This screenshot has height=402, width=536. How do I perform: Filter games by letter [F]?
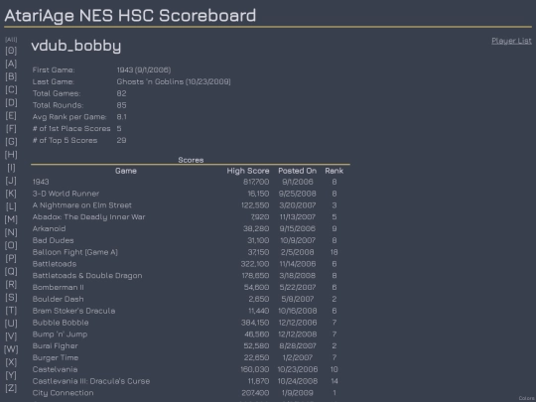point(11,128)
